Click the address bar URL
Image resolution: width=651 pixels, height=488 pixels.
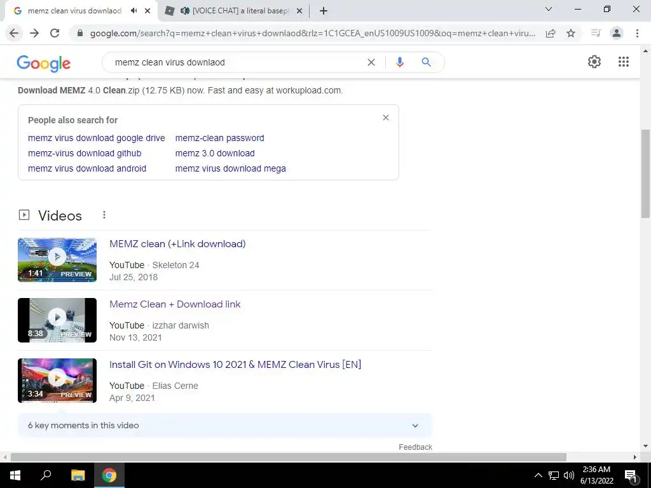[x=312, y=33]
